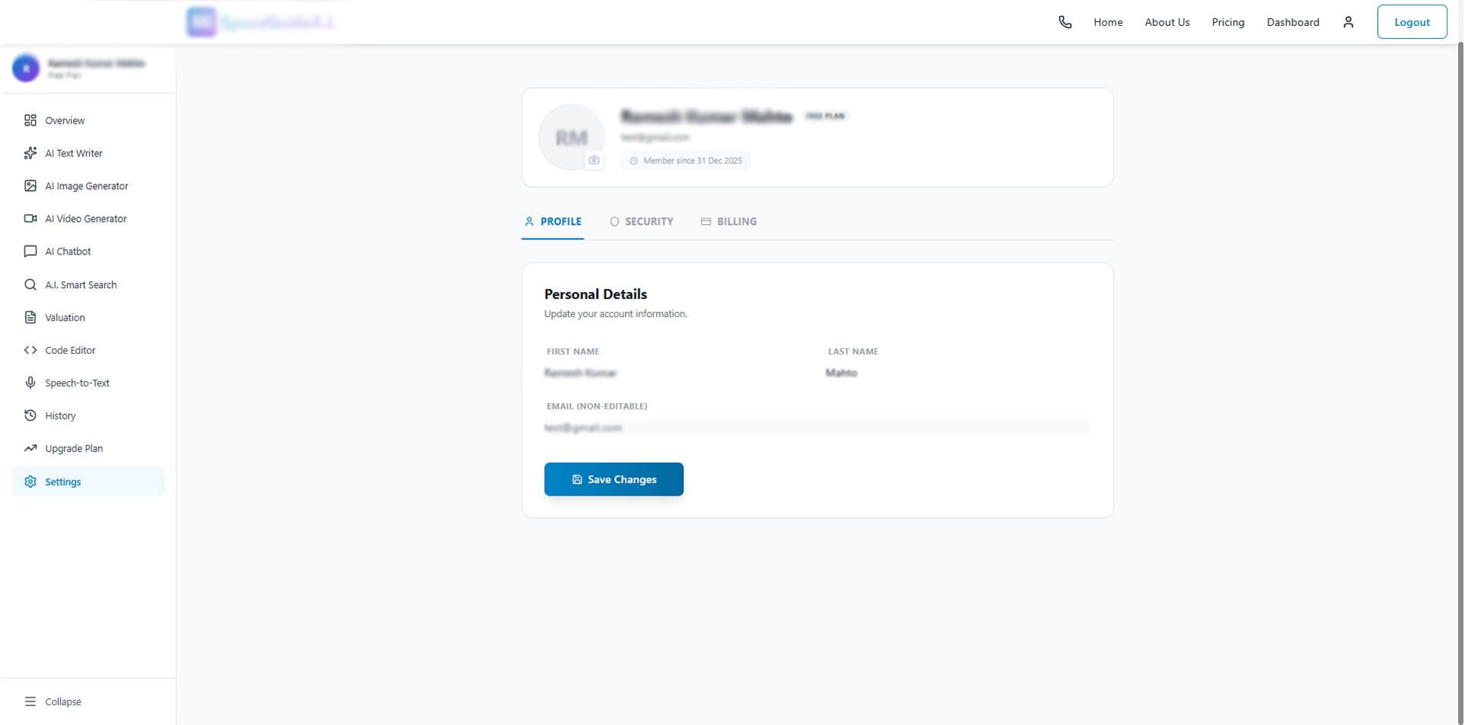Click the camera icon on the avatar
Screen dimensions: 1465x725
pyautogui.click(x=594, y=160)
